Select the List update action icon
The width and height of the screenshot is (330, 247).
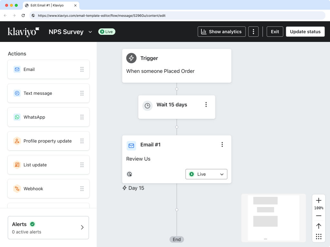[17, 164]
